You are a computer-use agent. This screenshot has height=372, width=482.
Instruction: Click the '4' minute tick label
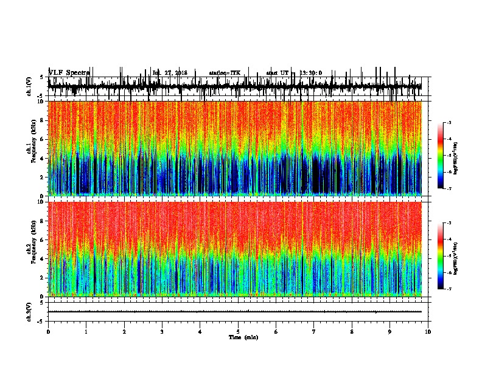pyautogui.click(x=200, y=332)
